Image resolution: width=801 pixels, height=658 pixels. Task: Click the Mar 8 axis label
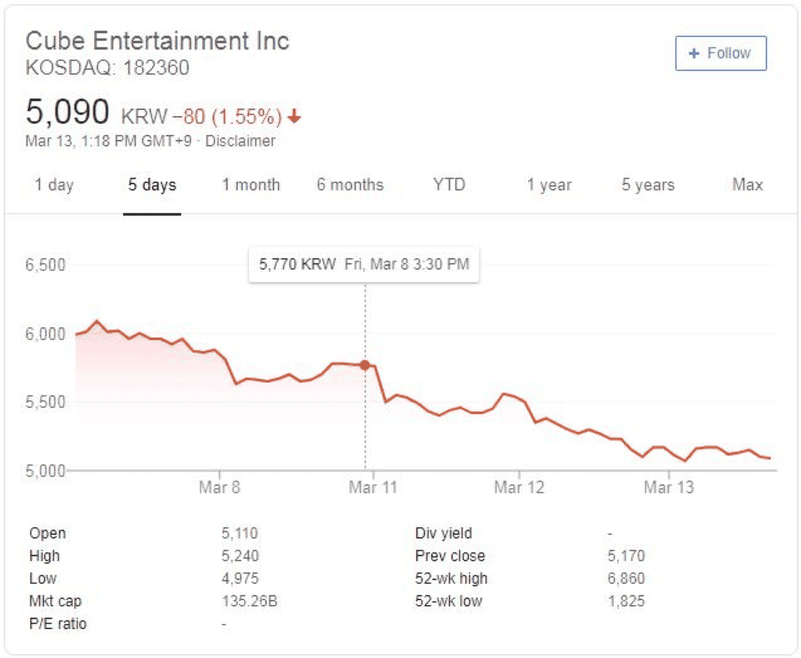pyautogui.click(x=219, y=488)
